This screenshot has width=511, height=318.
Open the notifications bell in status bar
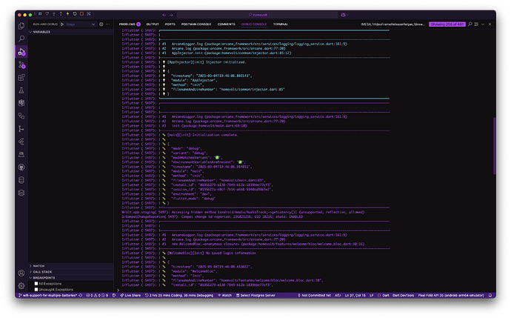pos(490,295)
